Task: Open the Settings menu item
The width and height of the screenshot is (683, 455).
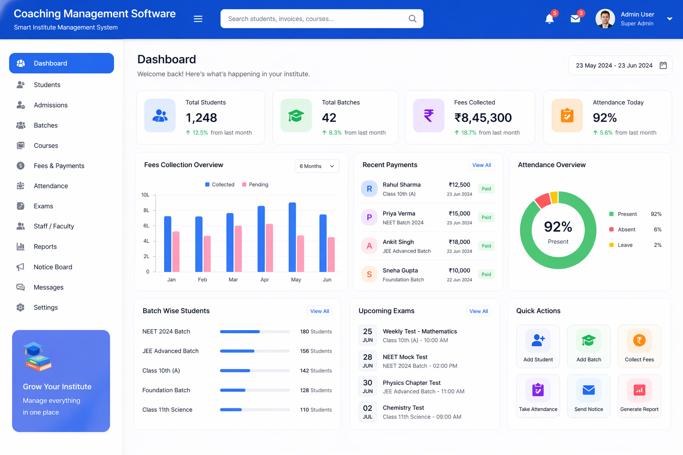Action: 45,307
